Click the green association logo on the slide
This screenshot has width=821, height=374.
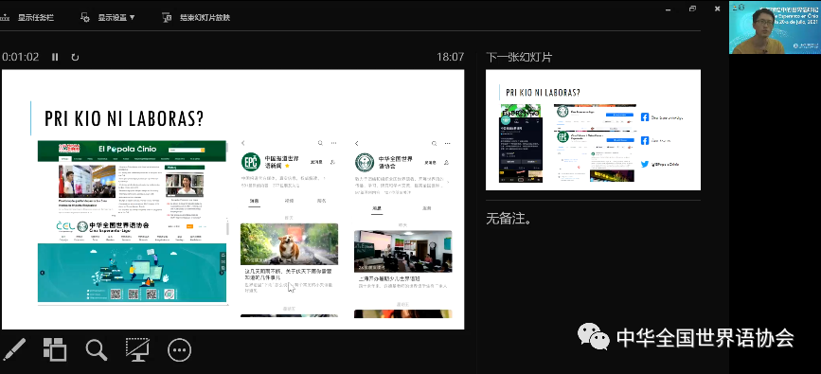coord(365,162)
